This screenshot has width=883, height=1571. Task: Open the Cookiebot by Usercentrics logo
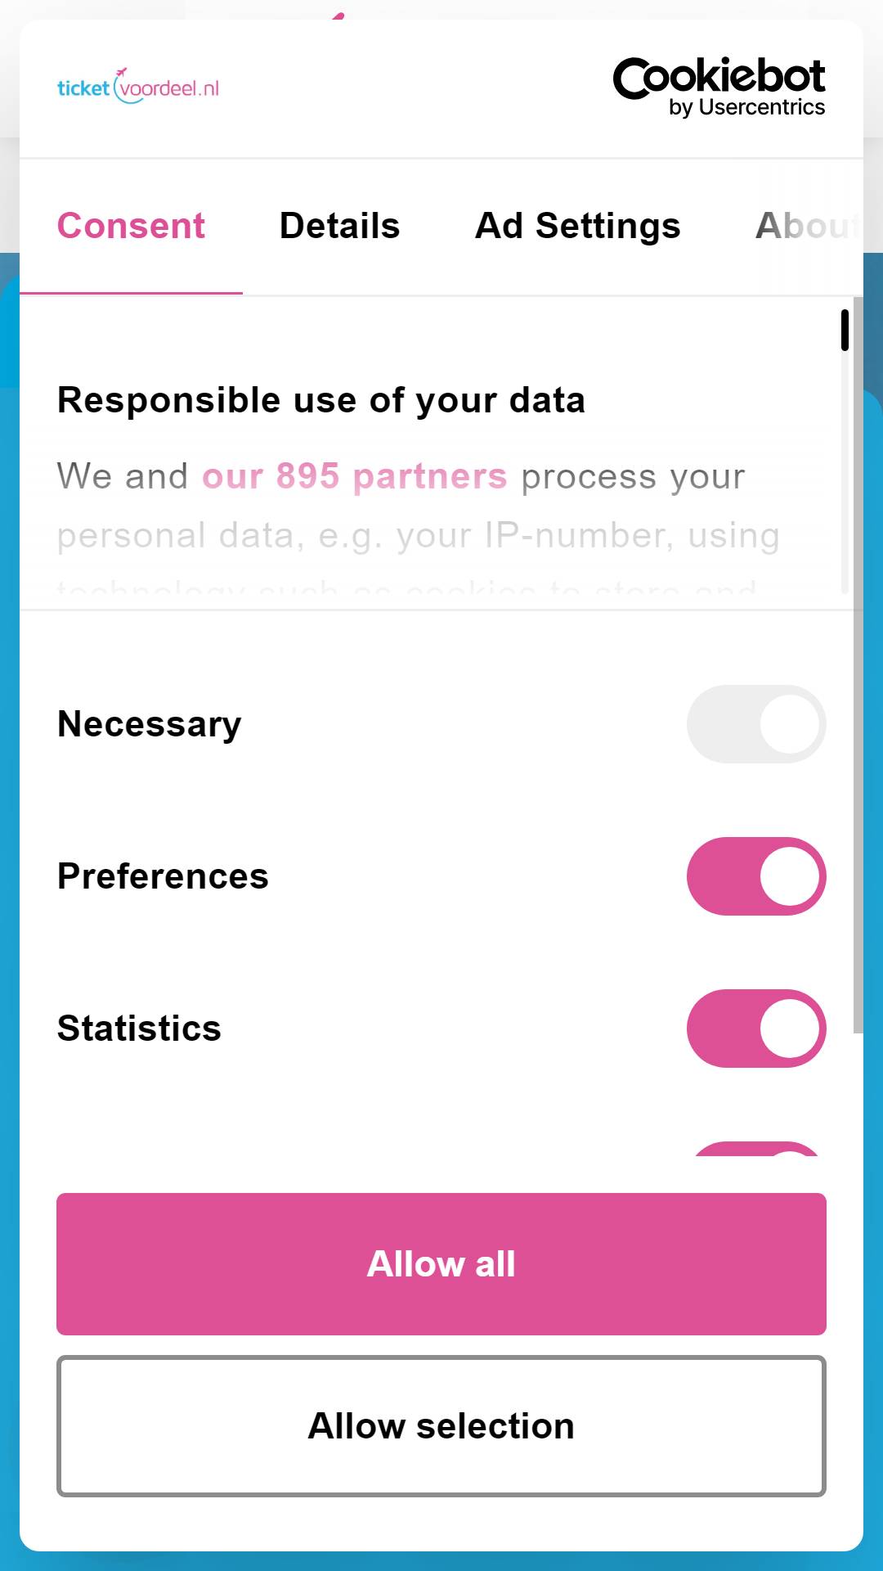point(719,88)
